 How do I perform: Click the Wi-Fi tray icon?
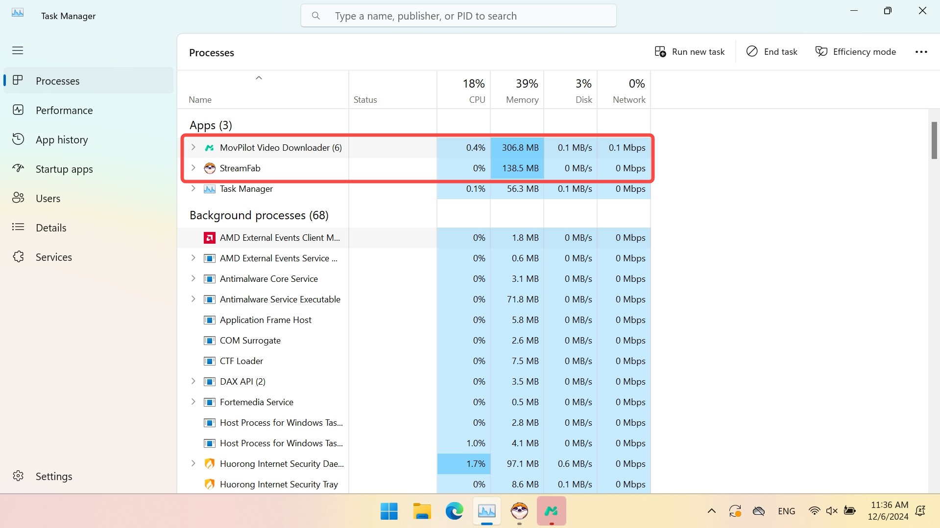point(814,511)
